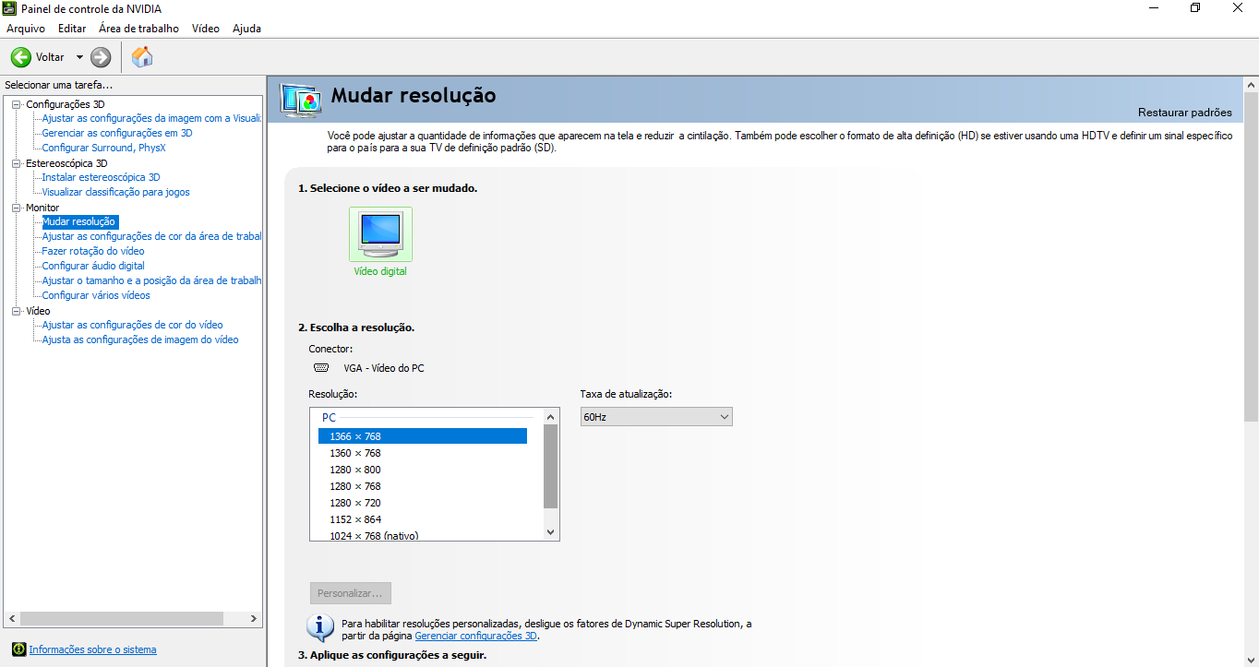
Task: Click the sidebar horizontal scrollbar thumb
Action: [122, 619]
